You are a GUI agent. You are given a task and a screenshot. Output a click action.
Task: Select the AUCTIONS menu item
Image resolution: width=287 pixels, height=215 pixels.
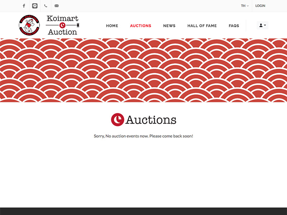(141, 26)
